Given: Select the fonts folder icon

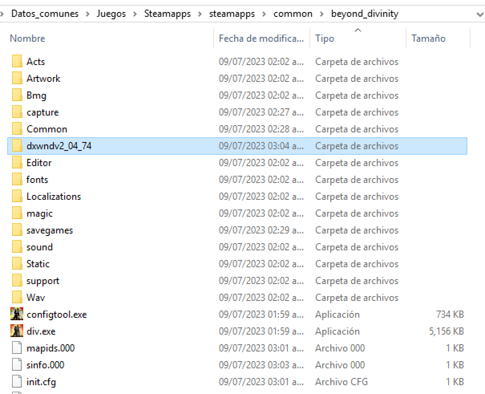Looking at the screenshot, I should coord(17,179).
